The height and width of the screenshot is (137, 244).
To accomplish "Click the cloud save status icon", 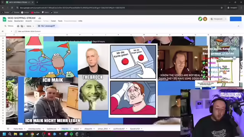I will 40,18.
